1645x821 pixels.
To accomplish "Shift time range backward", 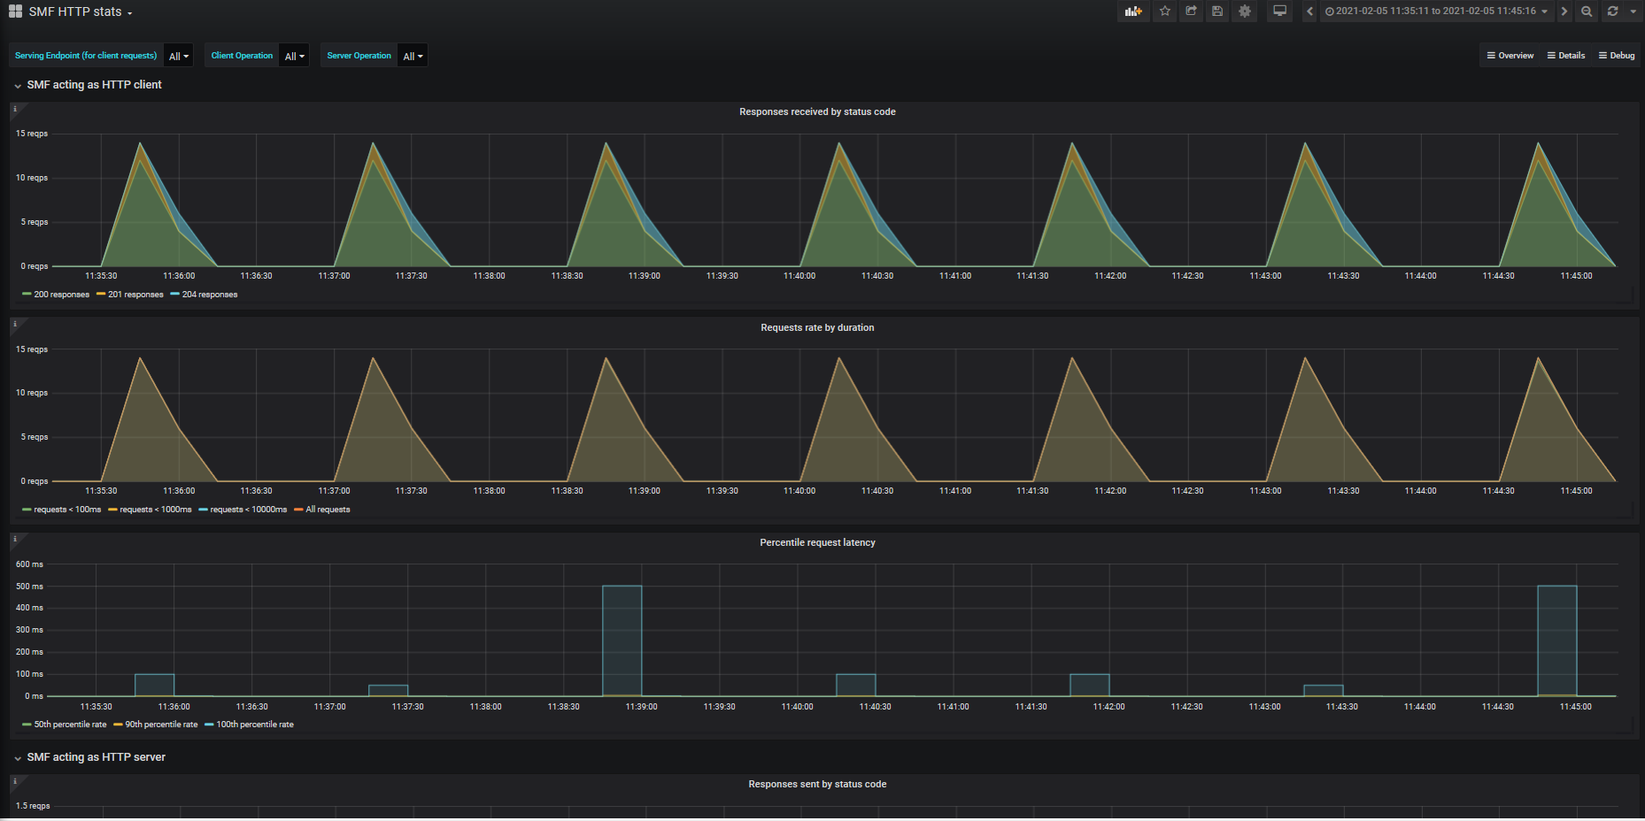I will coord(1309,12).
